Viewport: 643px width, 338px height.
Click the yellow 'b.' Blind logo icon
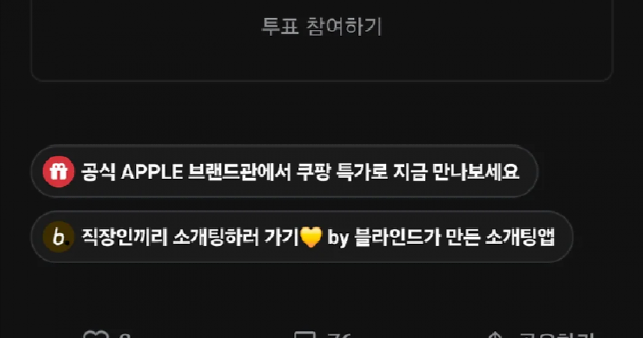coord(58,237)
